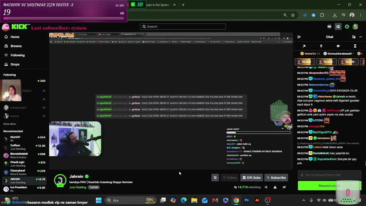Open the browser extensions puzzle icon
The width and height of the screenshot is (366, 206).
(322, 15)
